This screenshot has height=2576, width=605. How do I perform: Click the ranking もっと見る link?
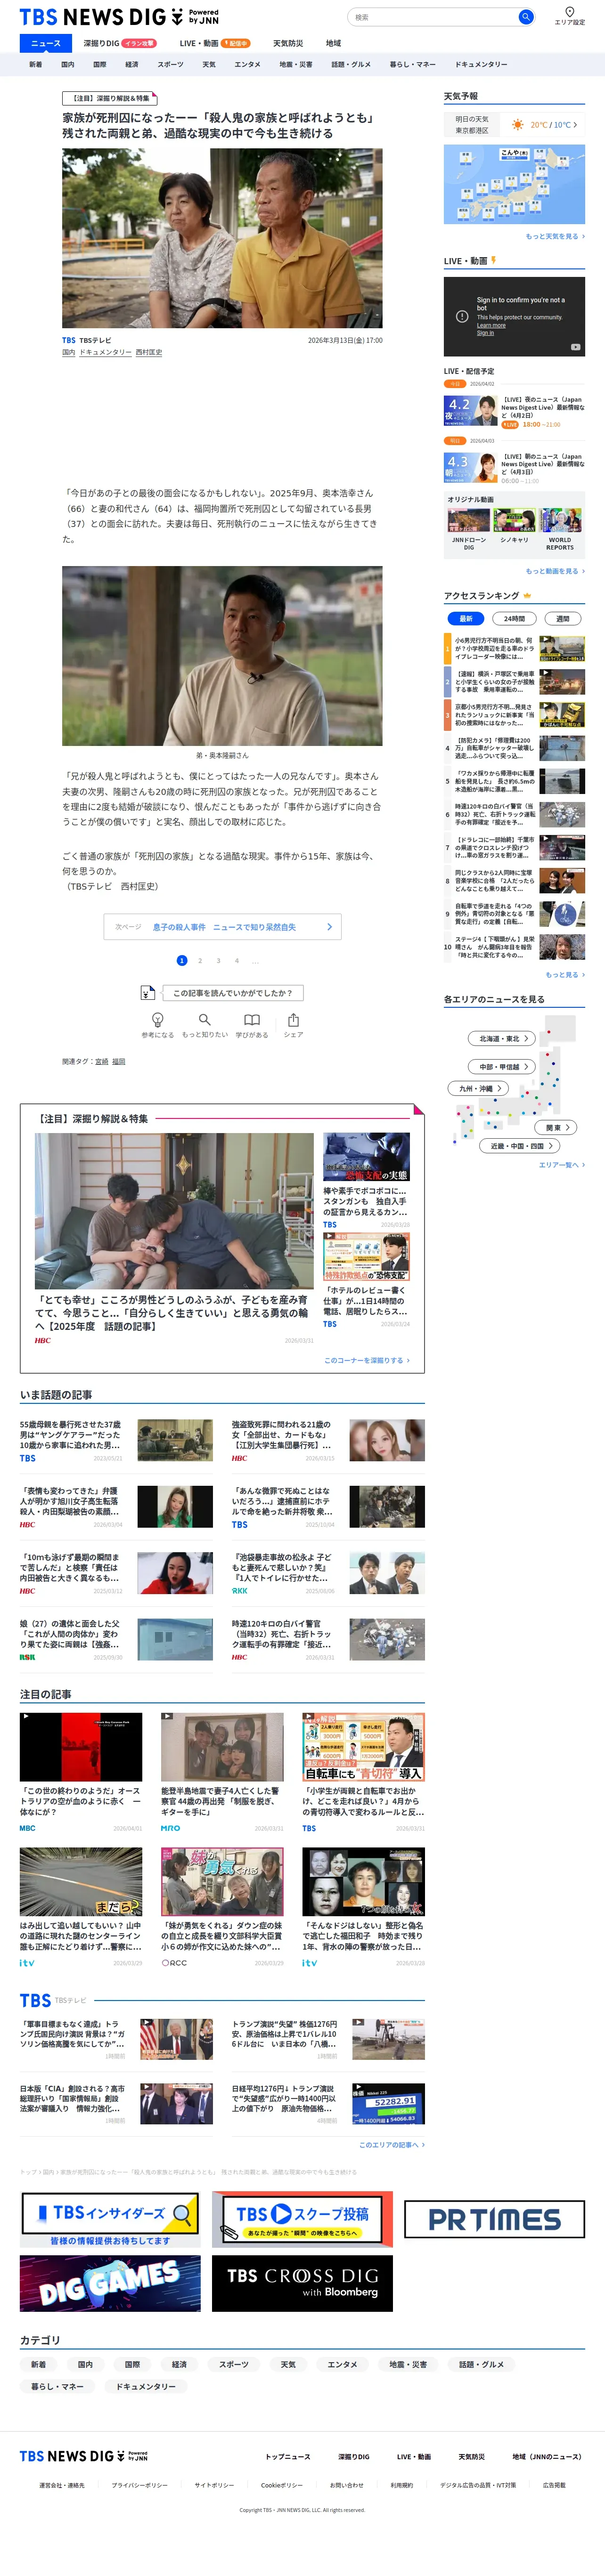565,974
